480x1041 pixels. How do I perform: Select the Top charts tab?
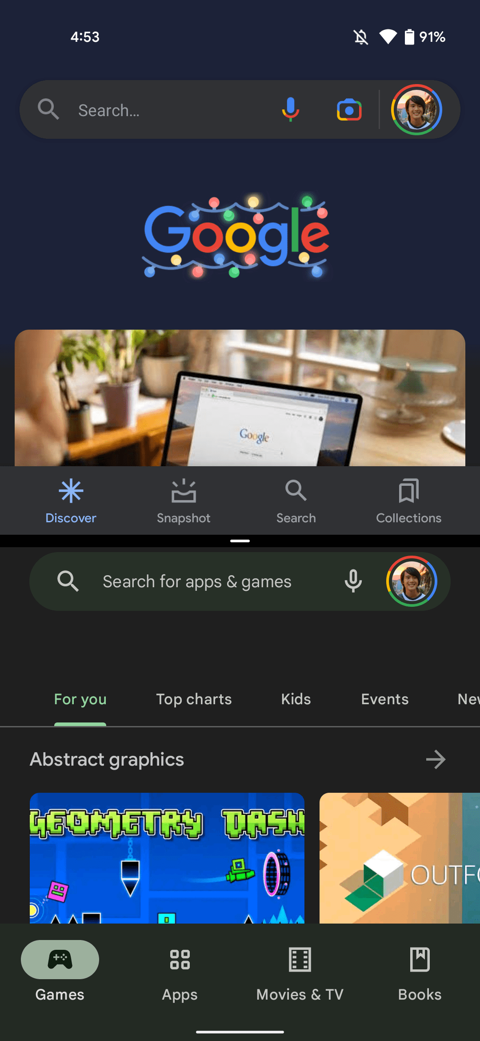[x=194, y=699]
